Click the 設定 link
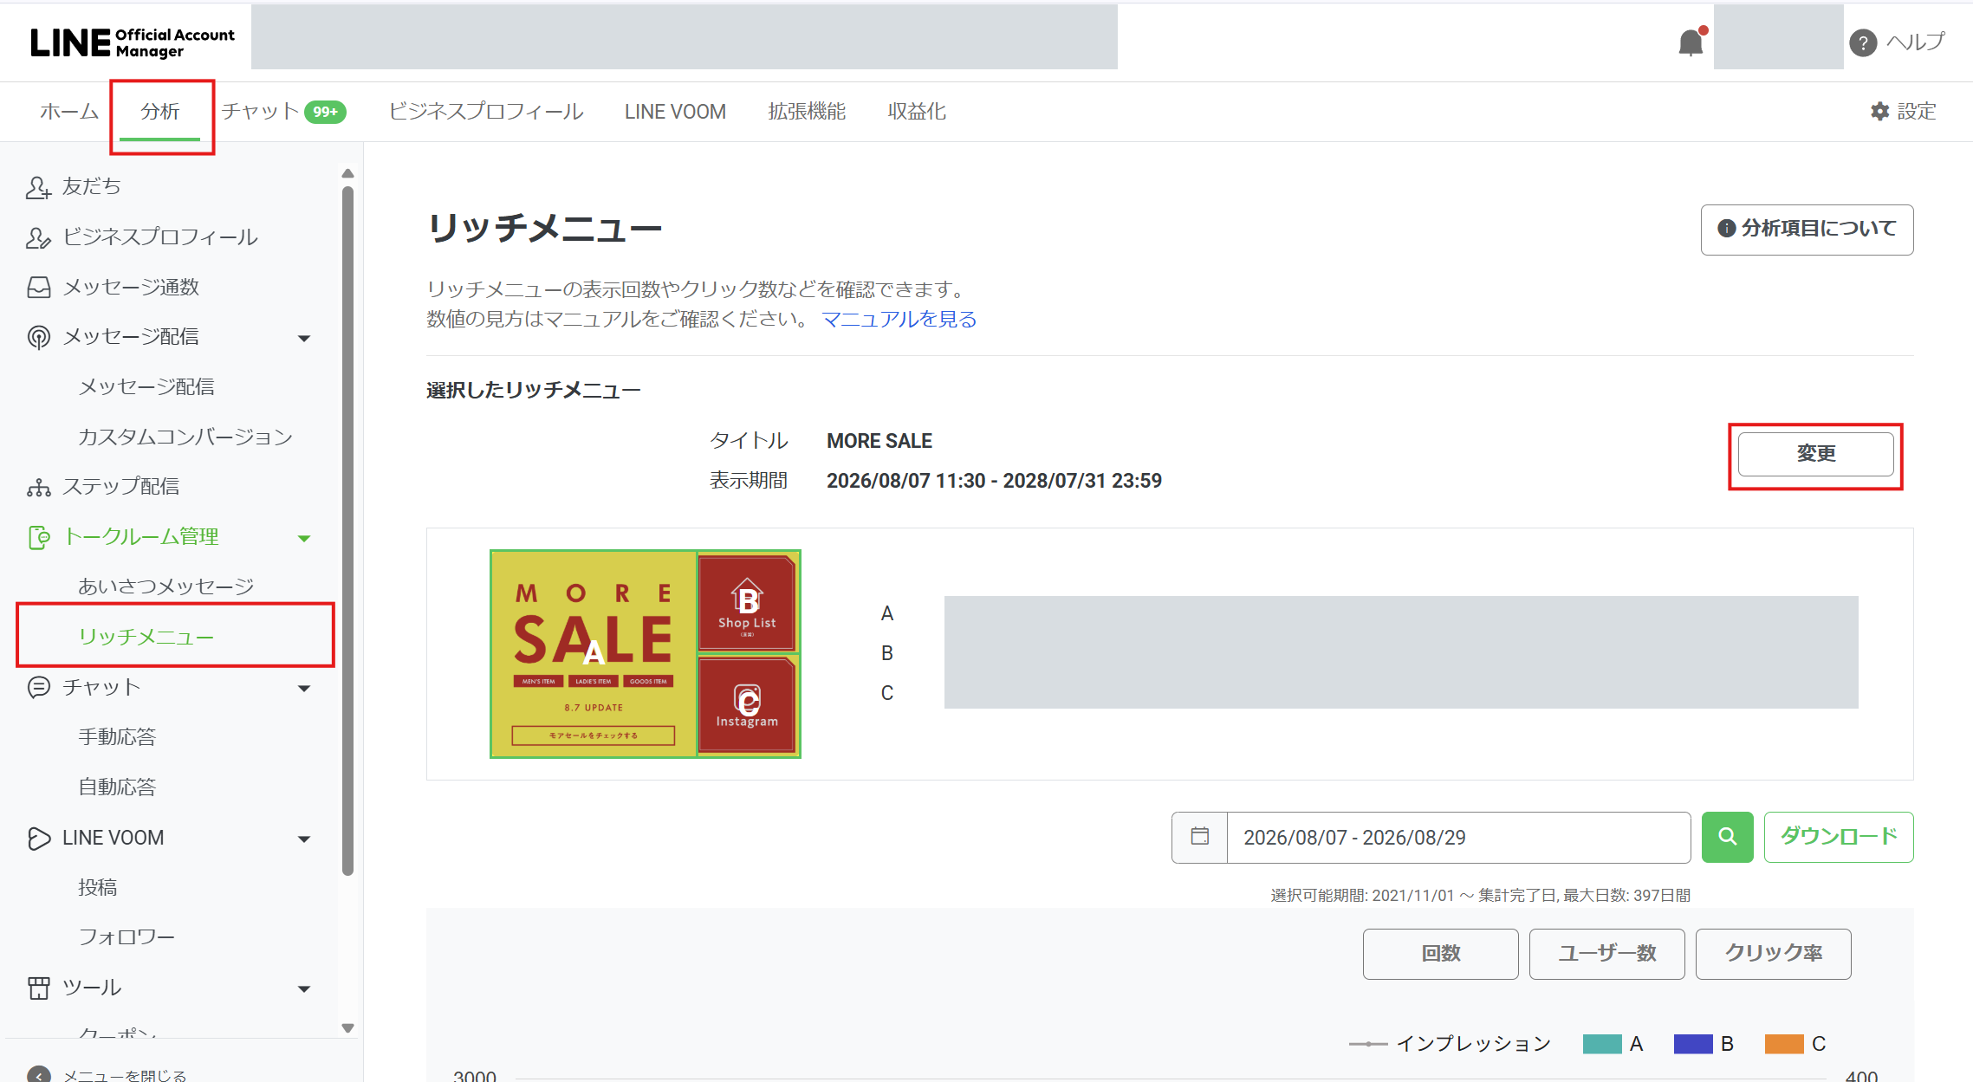 click(1903, 112)
